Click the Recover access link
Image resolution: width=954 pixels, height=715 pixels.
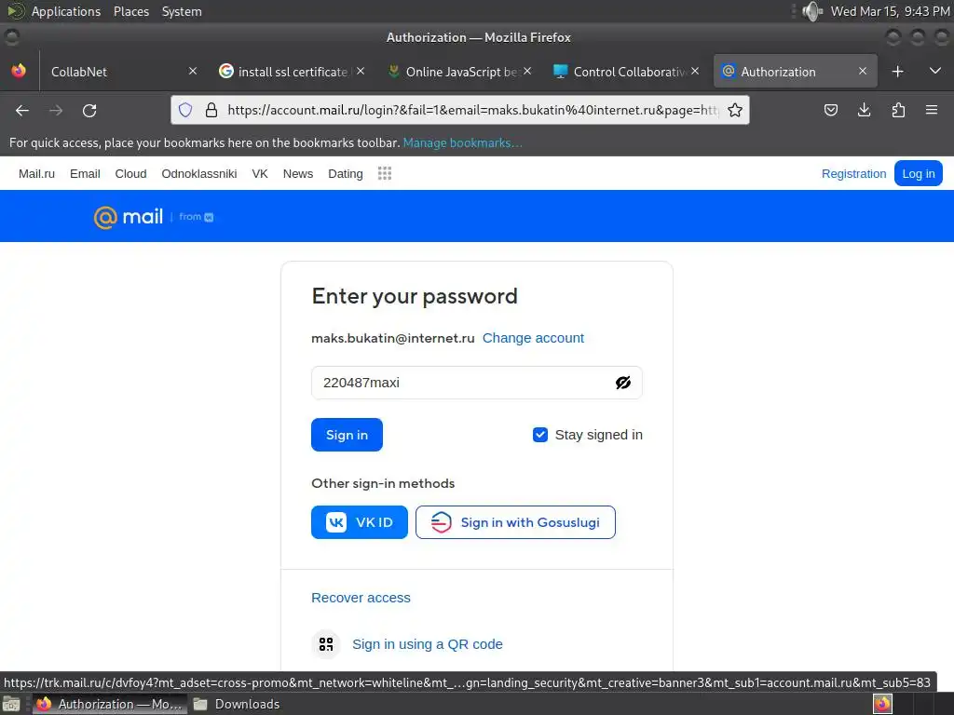[361, 598]
